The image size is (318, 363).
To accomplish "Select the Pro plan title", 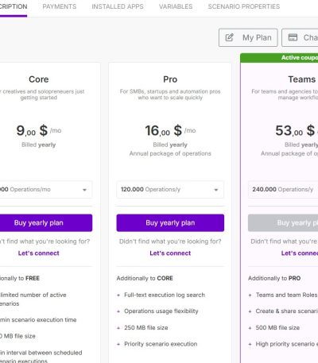I will pos(170,79).
